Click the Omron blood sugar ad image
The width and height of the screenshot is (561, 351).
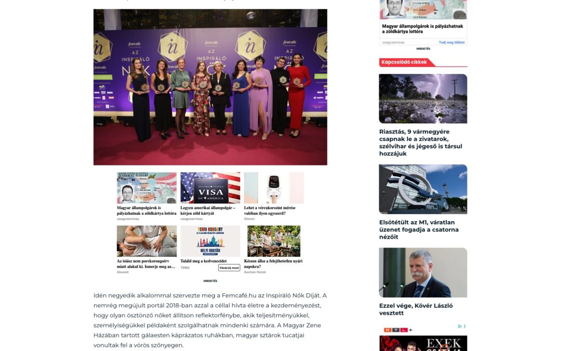tap(274, 188)
